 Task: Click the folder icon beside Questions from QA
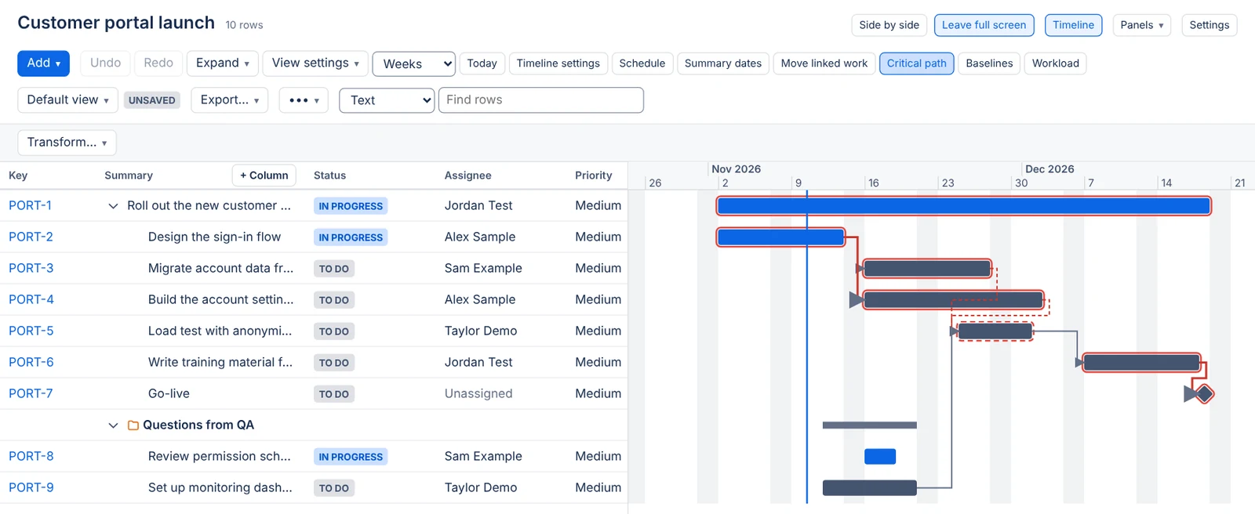(133, 425)
